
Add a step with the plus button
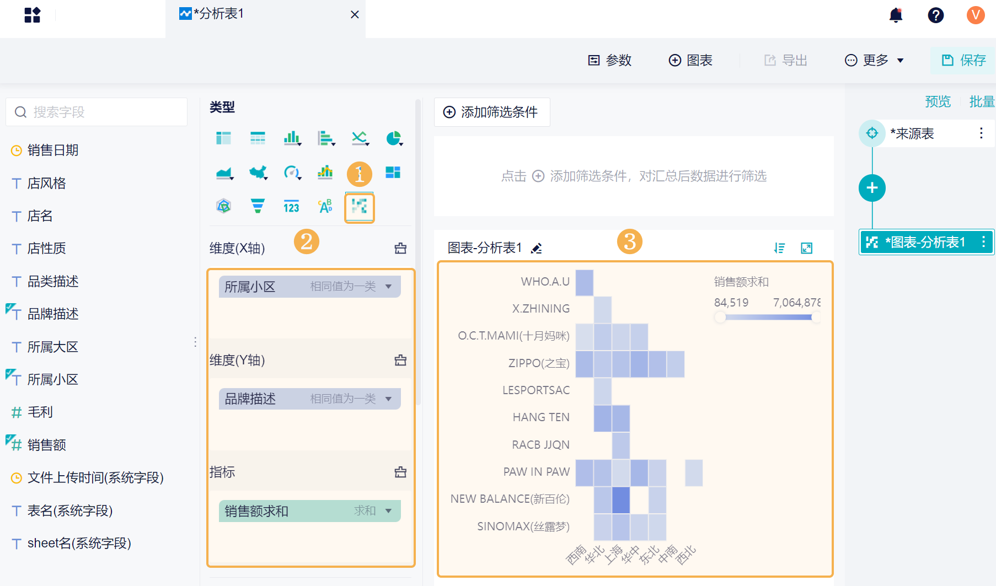click(872, 188)
